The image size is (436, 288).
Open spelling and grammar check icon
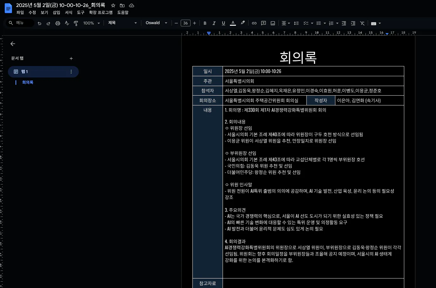pos(66,23)
